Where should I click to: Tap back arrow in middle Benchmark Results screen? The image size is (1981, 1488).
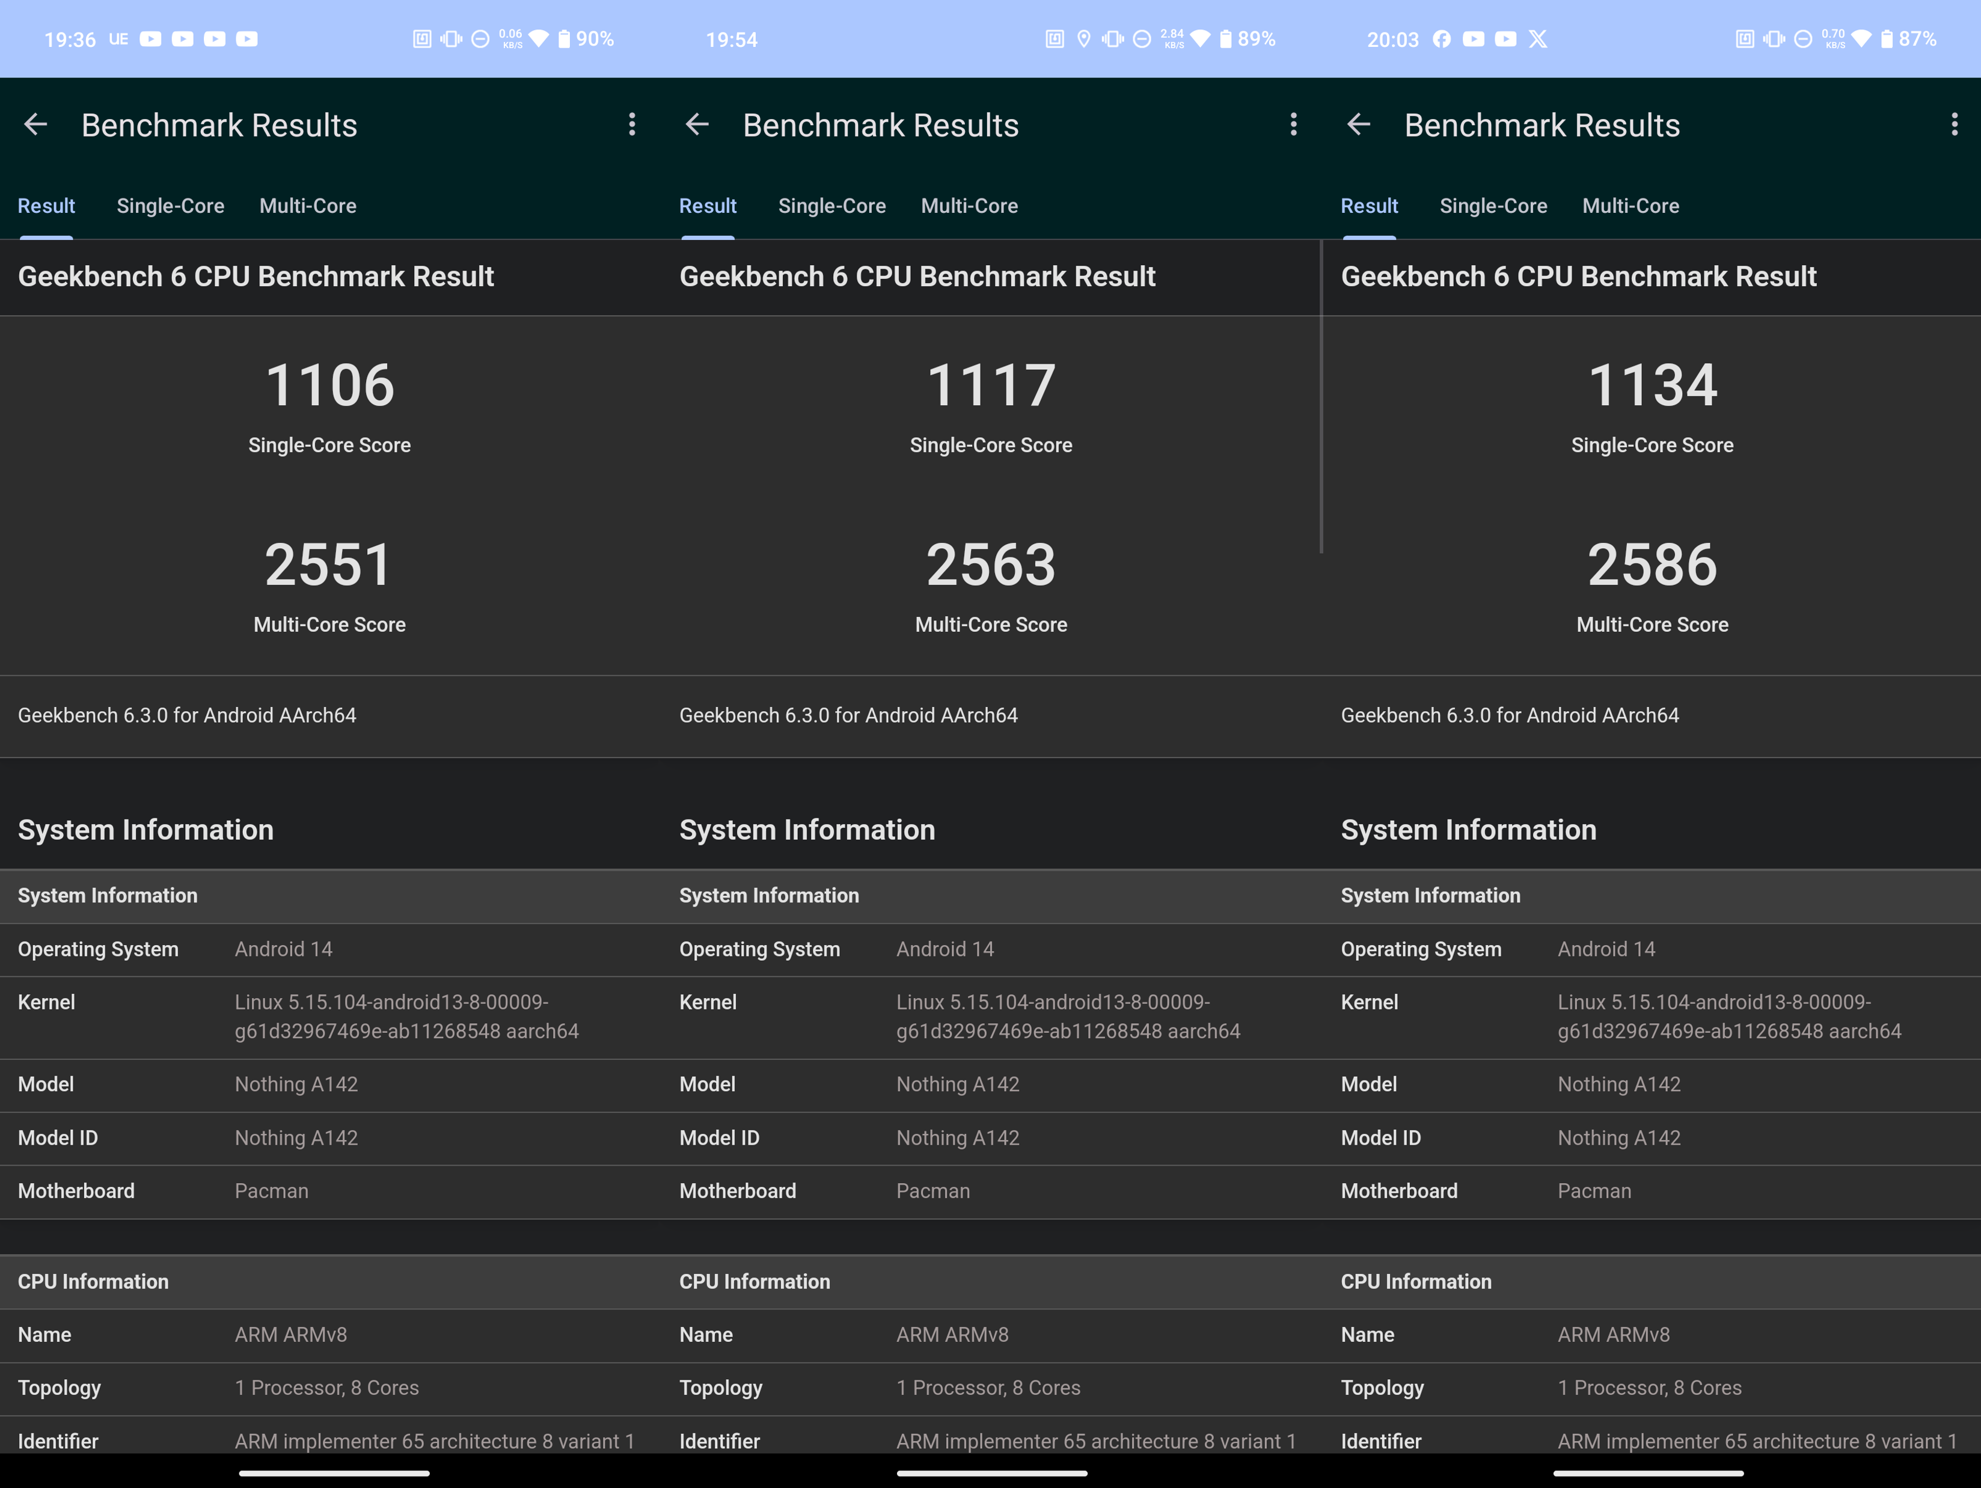(697, 124)
